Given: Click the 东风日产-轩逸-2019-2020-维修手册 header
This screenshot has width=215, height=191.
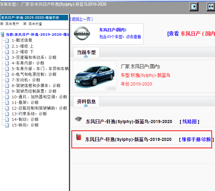Looking at the screenshot, I should (x=34, y=18).
